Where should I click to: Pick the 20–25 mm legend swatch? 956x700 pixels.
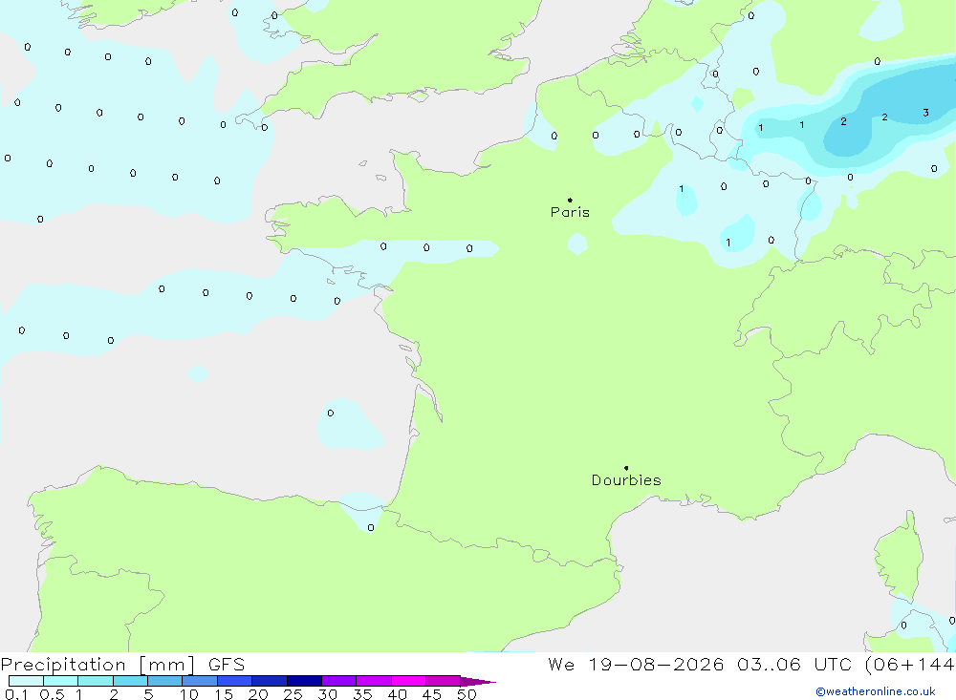(x=270, y=681)
